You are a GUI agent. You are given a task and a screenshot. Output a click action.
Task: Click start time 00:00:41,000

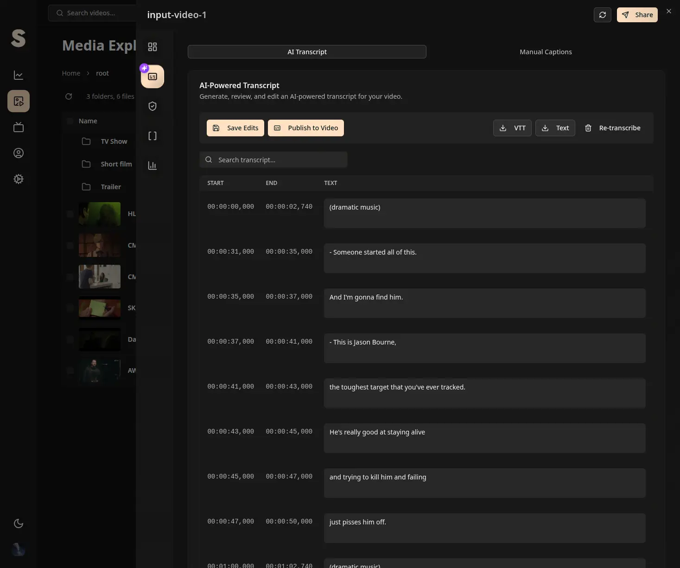[x=230, y=387]
